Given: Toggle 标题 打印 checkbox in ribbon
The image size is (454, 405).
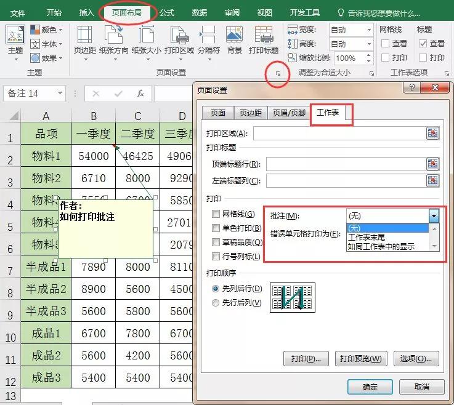Looking at the screenshot, I should 423,58.
